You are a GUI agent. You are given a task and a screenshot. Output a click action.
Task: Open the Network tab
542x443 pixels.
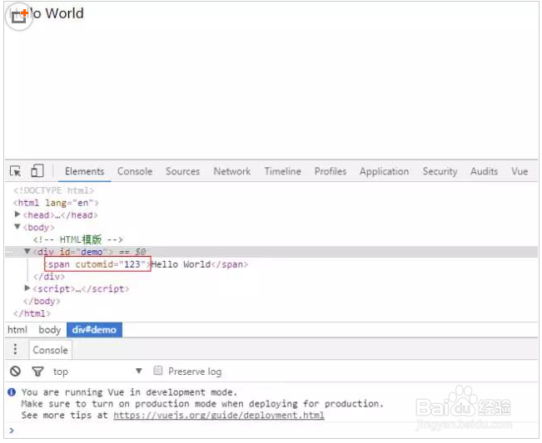tap(232, 171)
